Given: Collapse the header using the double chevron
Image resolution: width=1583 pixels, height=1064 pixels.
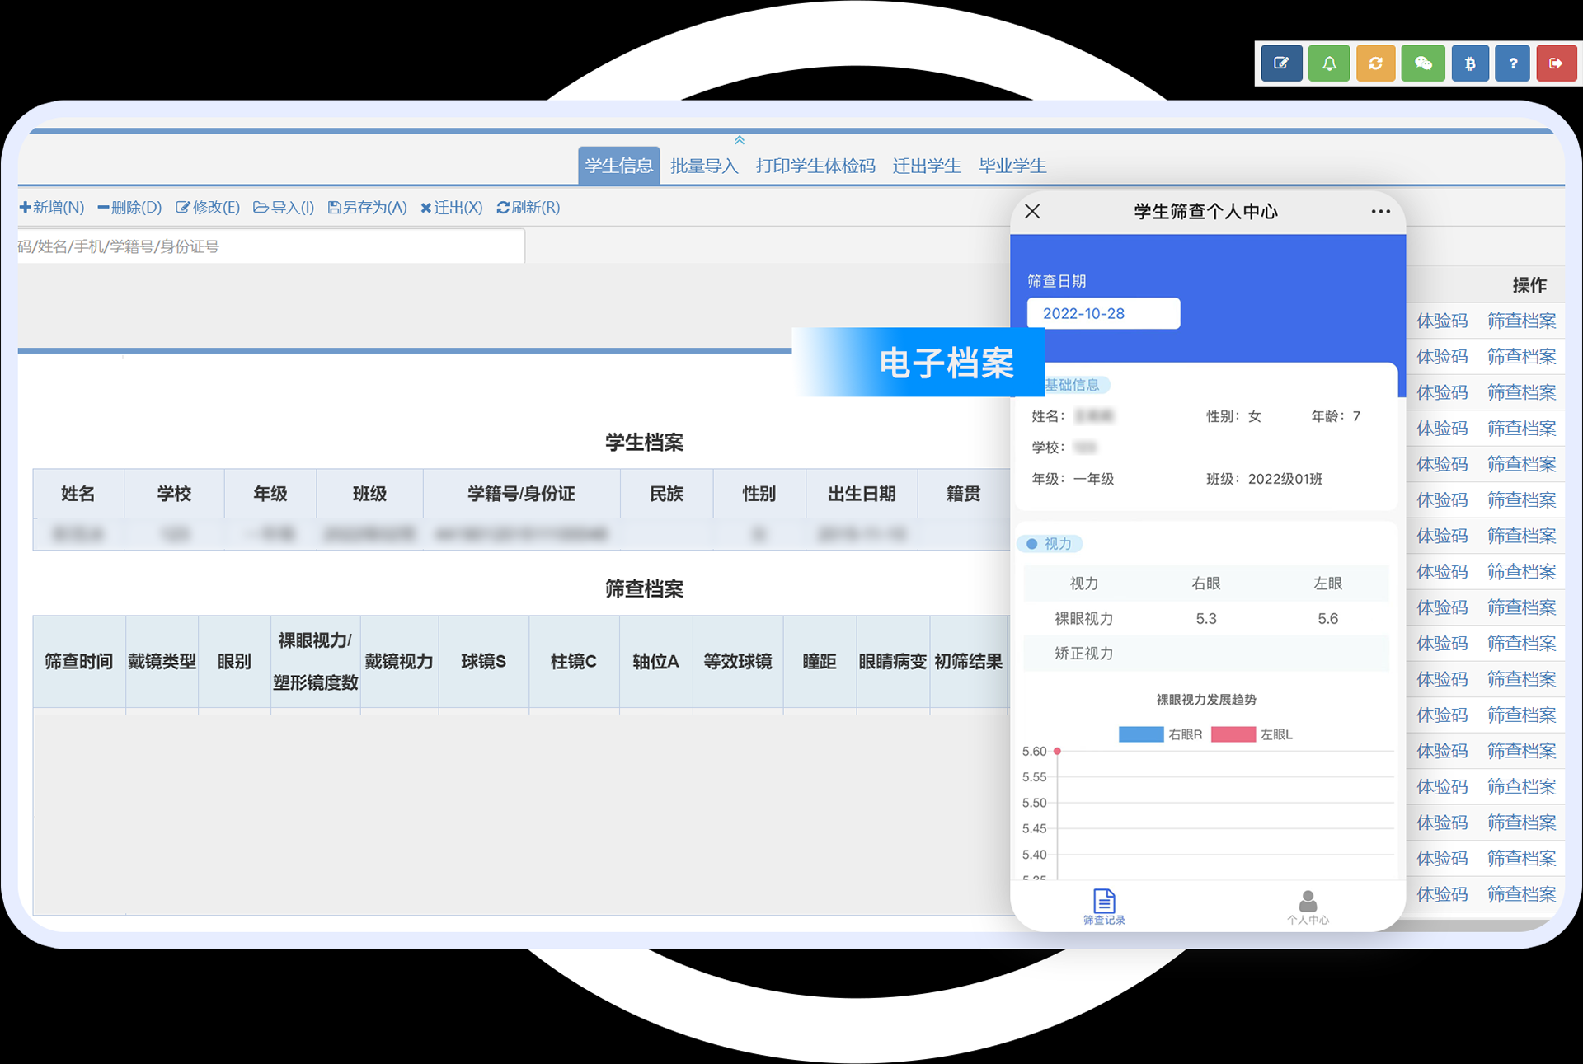Looking at the screenshot, I should [x=740, y=140].
